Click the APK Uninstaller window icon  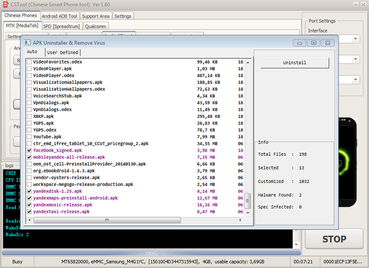pyautogui.click(x=27, y=42)
